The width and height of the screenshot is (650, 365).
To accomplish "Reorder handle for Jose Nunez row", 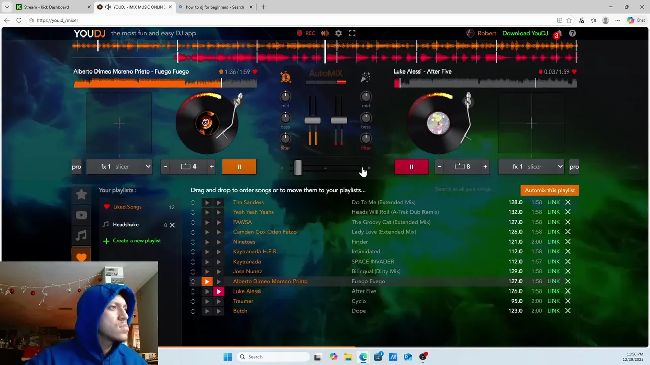I will pos(193,271).
